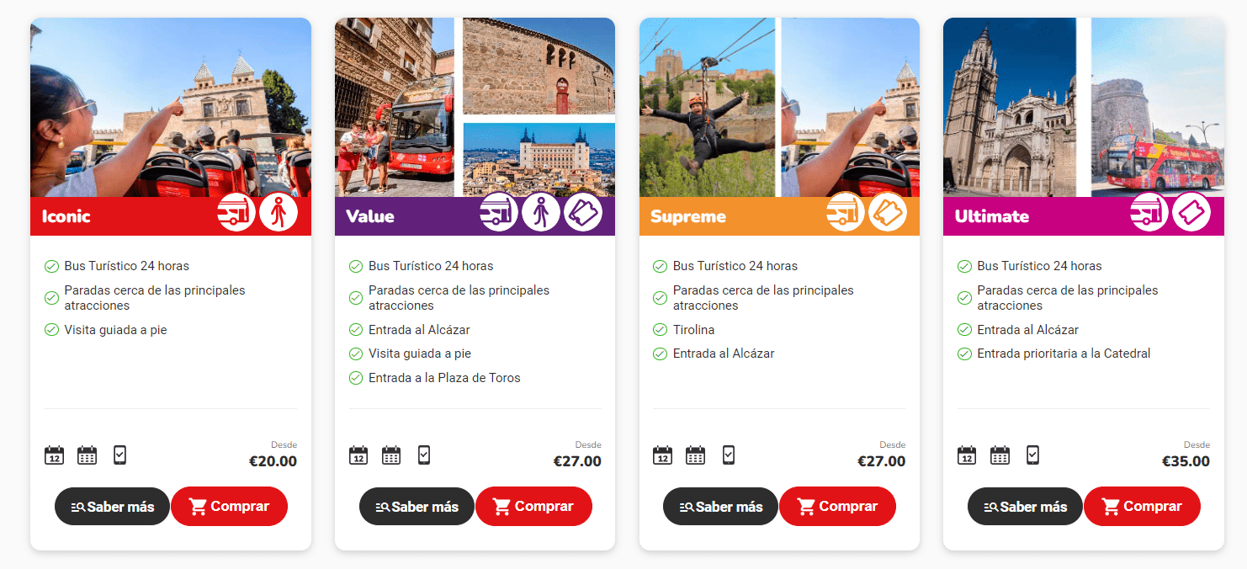Image resolution: width=1247 pixels, height=569 pixels.
Task: Click the mobile ticket icon in Value card
Action: tap(424, 455)
